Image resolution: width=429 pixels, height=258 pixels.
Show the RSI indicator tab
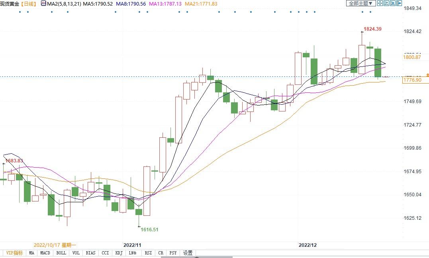coord(148,253)
